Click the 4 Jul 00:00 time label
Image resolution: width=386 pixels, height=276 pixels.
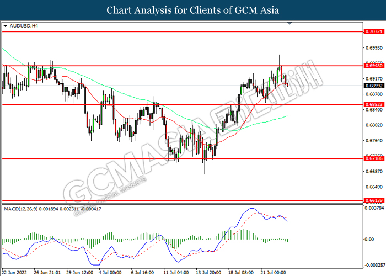(x=110, y=273)
